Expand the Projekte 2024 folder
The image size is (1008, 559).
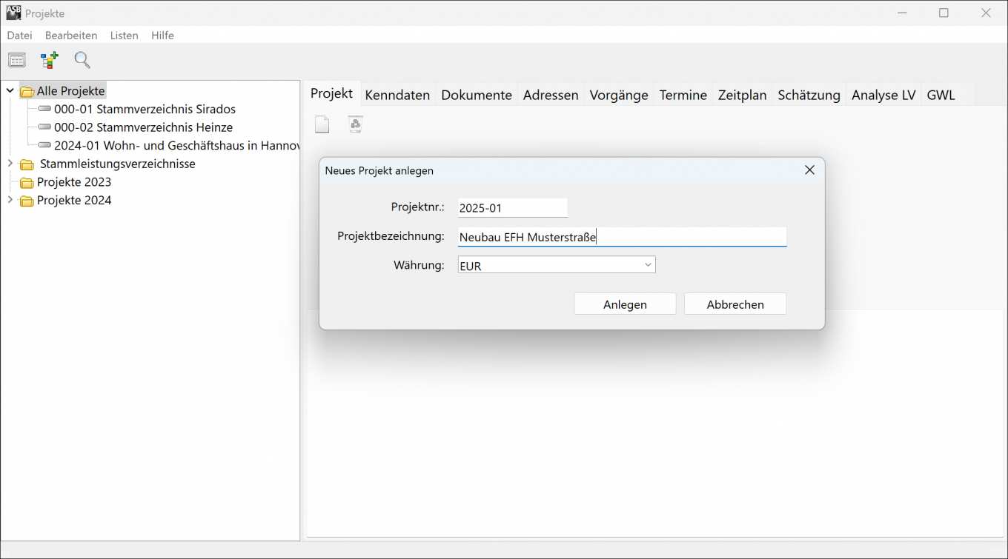click(x=10, y=200)
